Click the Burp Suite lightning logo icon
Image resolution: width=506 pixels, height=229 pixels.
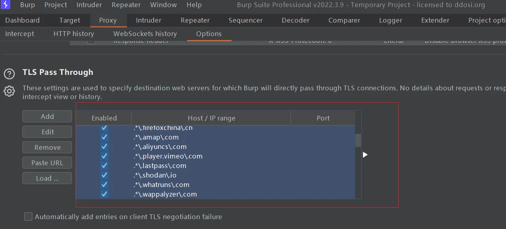click(6, 5)
